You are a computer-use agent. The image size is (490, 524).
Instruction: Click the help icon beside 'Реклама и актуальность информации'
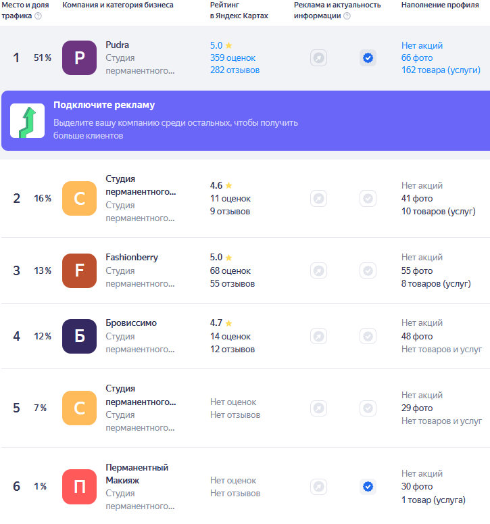[347, 16]
